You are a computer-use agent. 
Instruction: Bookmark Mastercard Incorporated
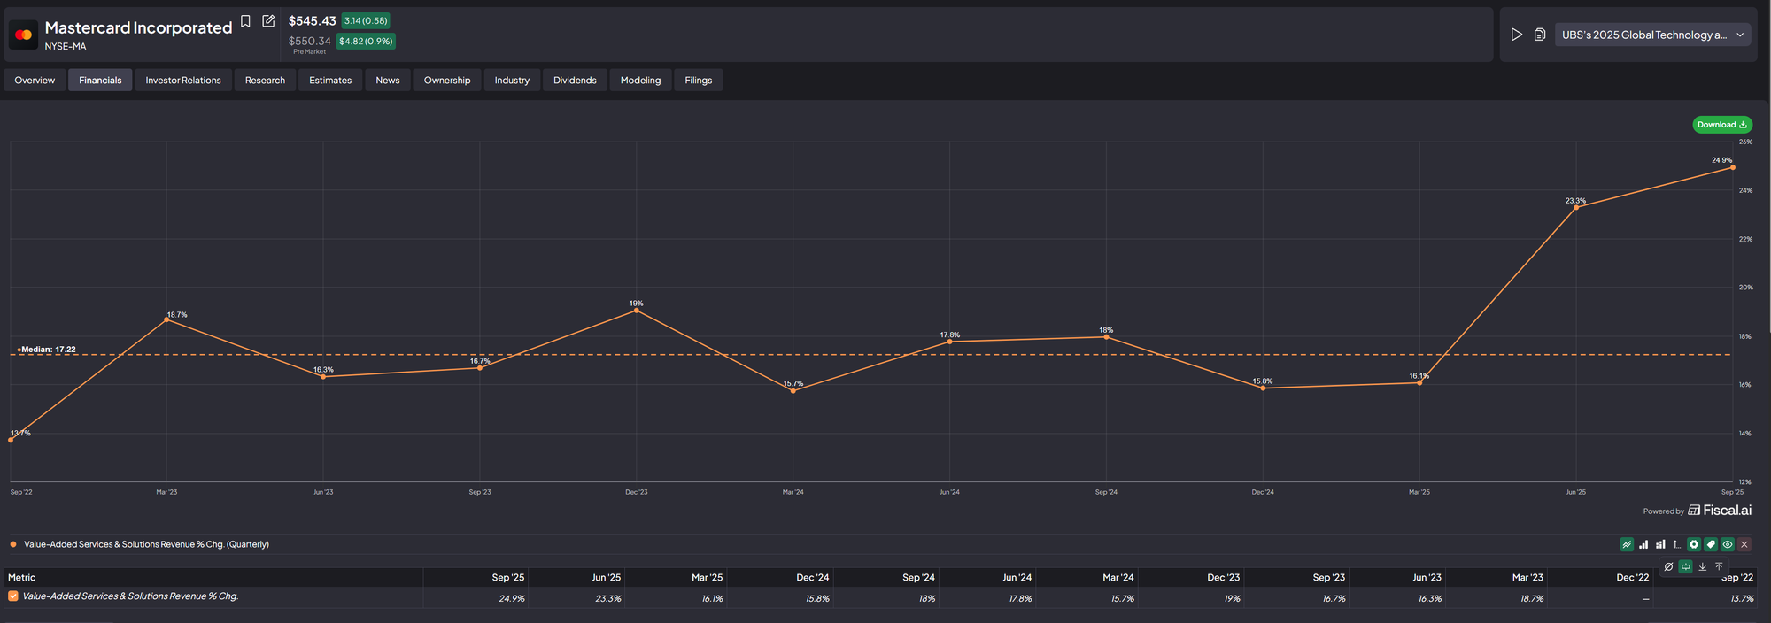click(245, 21)
